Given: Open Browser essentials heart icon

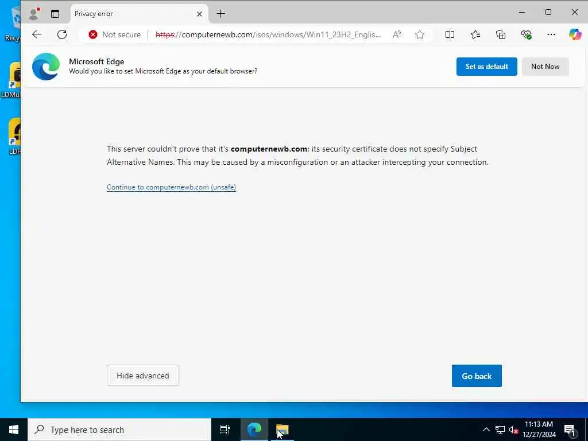Looking at the screenshot, I should pos(526,34).
